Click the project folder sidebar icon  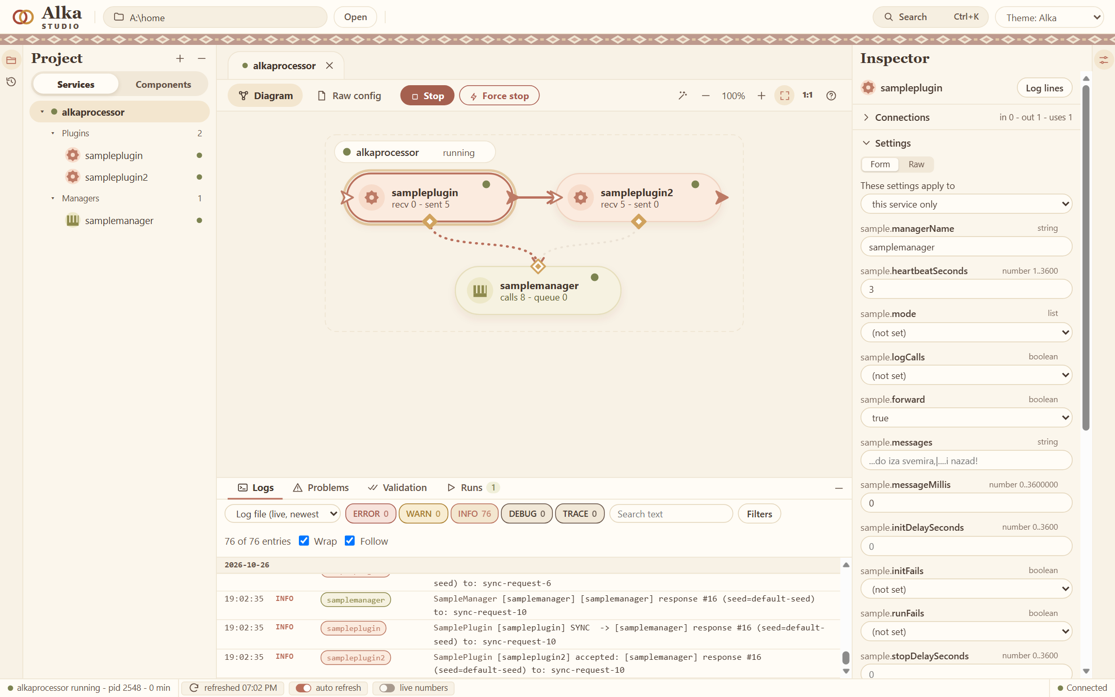[11, 60]
